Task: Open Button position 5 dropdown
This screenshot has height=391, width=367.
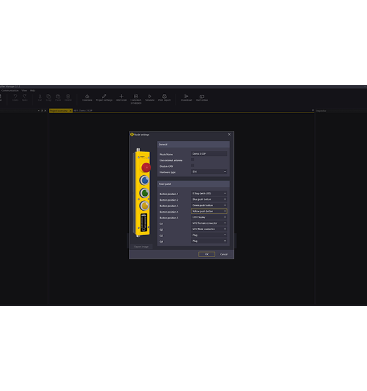Action: [x=209, y=217]
